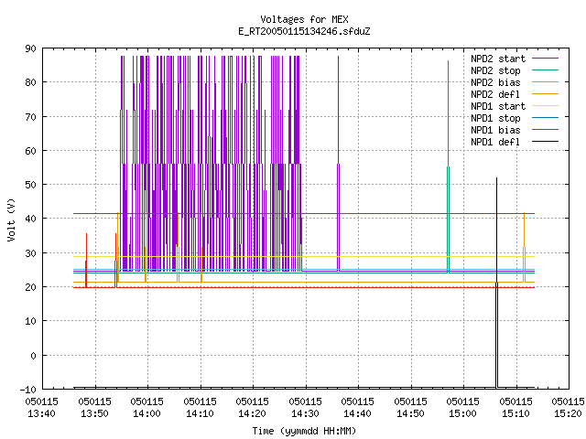Click the isolated purple spike near 14:36
This screenshot has height=439, width=586.
tap(338, 163)
